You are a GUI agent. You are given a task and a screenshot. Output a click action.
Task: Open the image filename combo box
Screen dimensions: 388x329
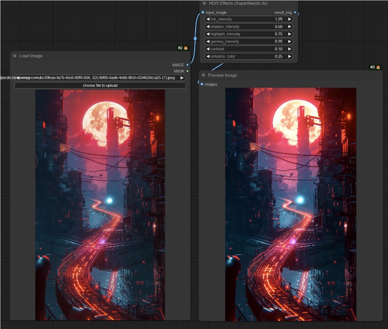[100, 78]
